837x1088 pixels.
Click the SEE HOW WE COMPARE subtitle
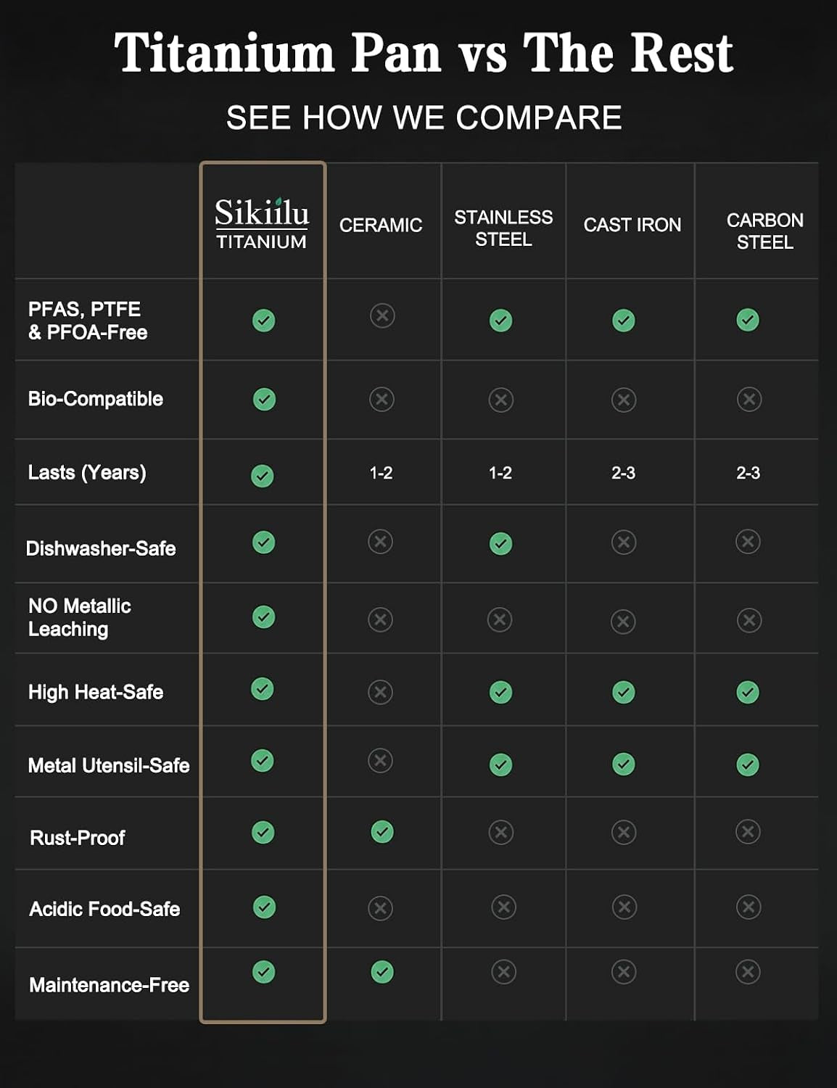[x=424, y=118]
